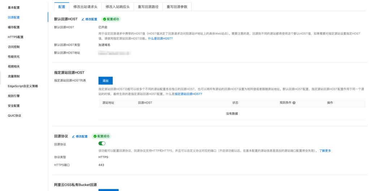Go to the 重写回源参数 tab
The width and height of the screenshot is (370, 191).
[x=177, y=6]
